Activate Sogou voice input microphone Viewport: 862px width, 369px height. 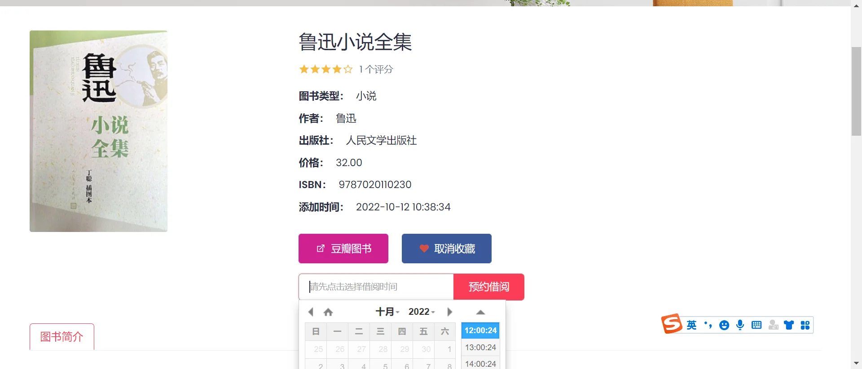coord(740,325)
